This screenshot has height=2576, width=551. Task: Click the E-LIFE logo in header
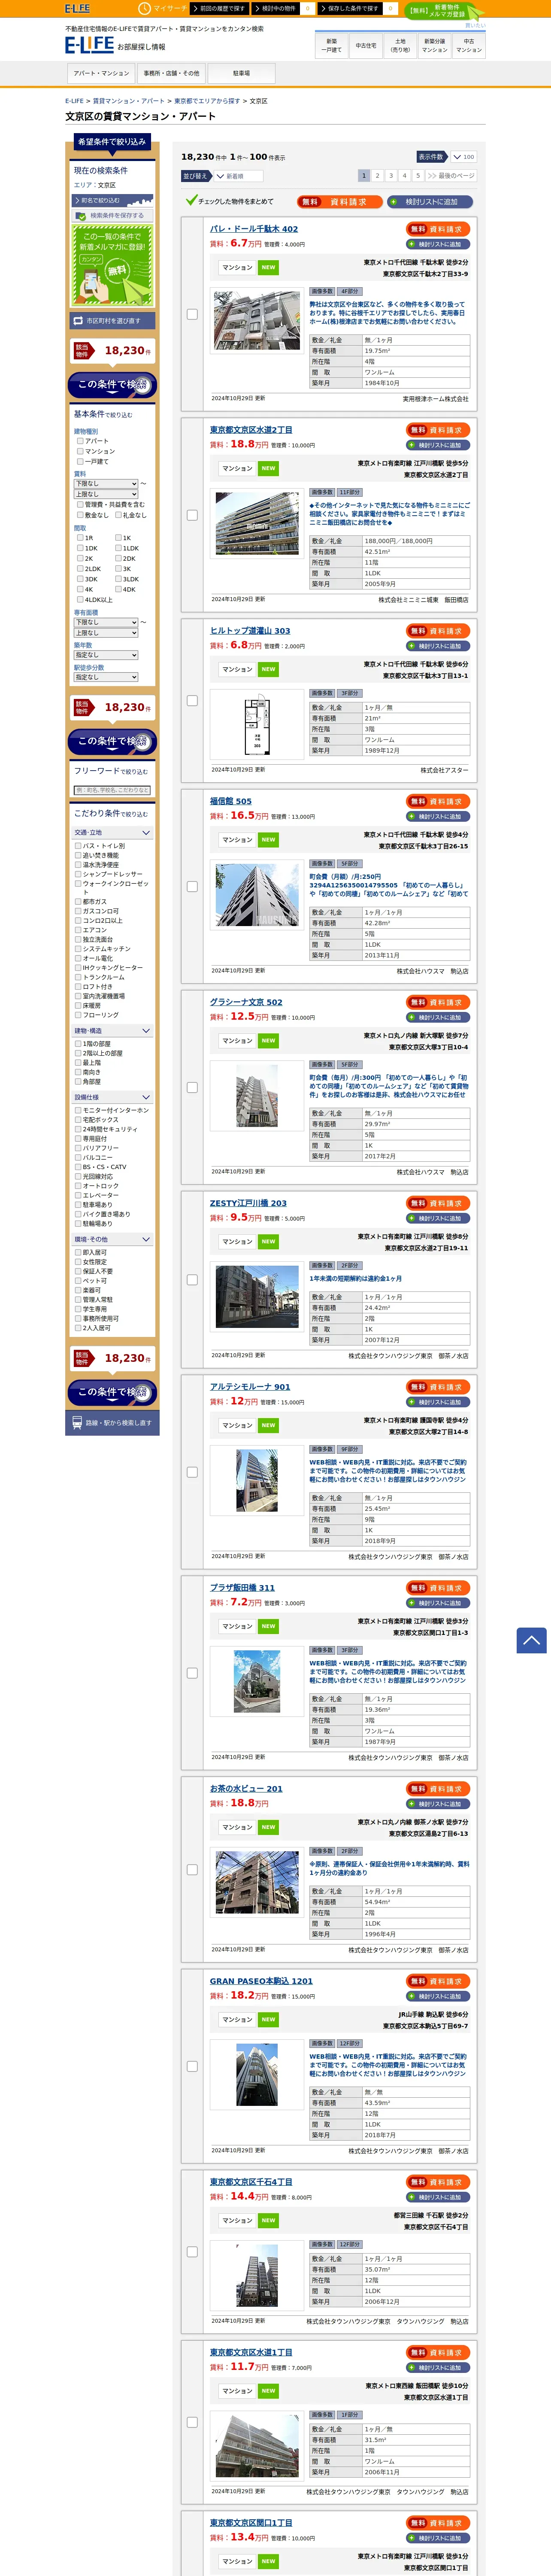click(90, 45)
